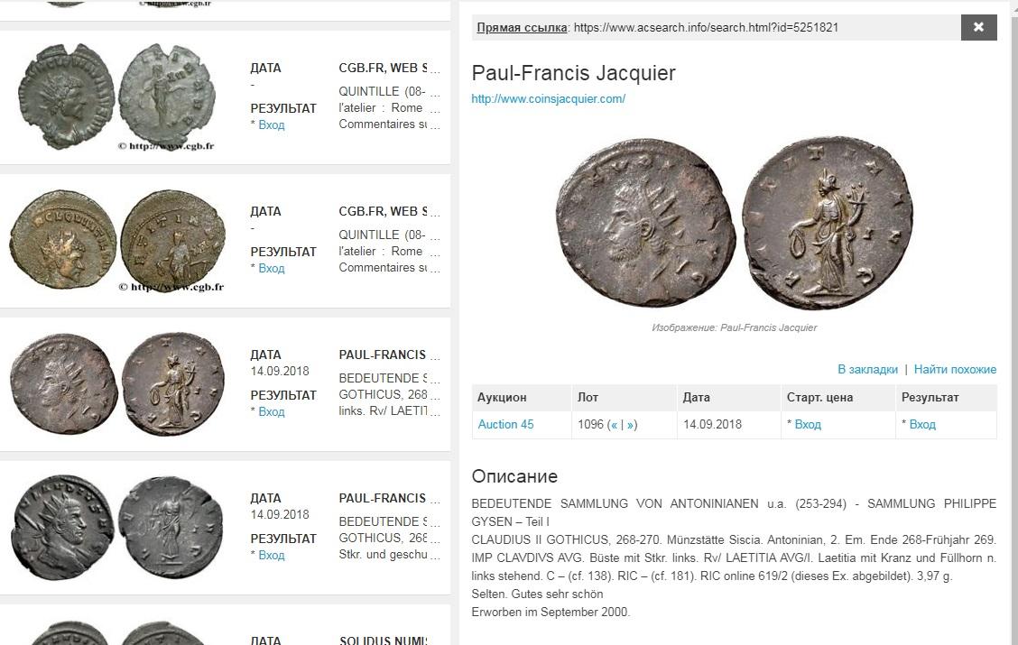Click Найти похожие link
Viewport: 1018px width, 645px height.
pos(955,369)
